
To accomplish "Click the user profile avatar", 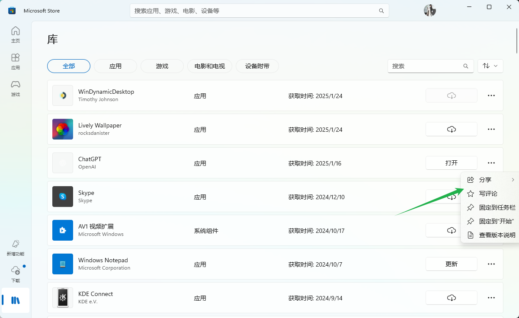I will [x=429, y=10].
